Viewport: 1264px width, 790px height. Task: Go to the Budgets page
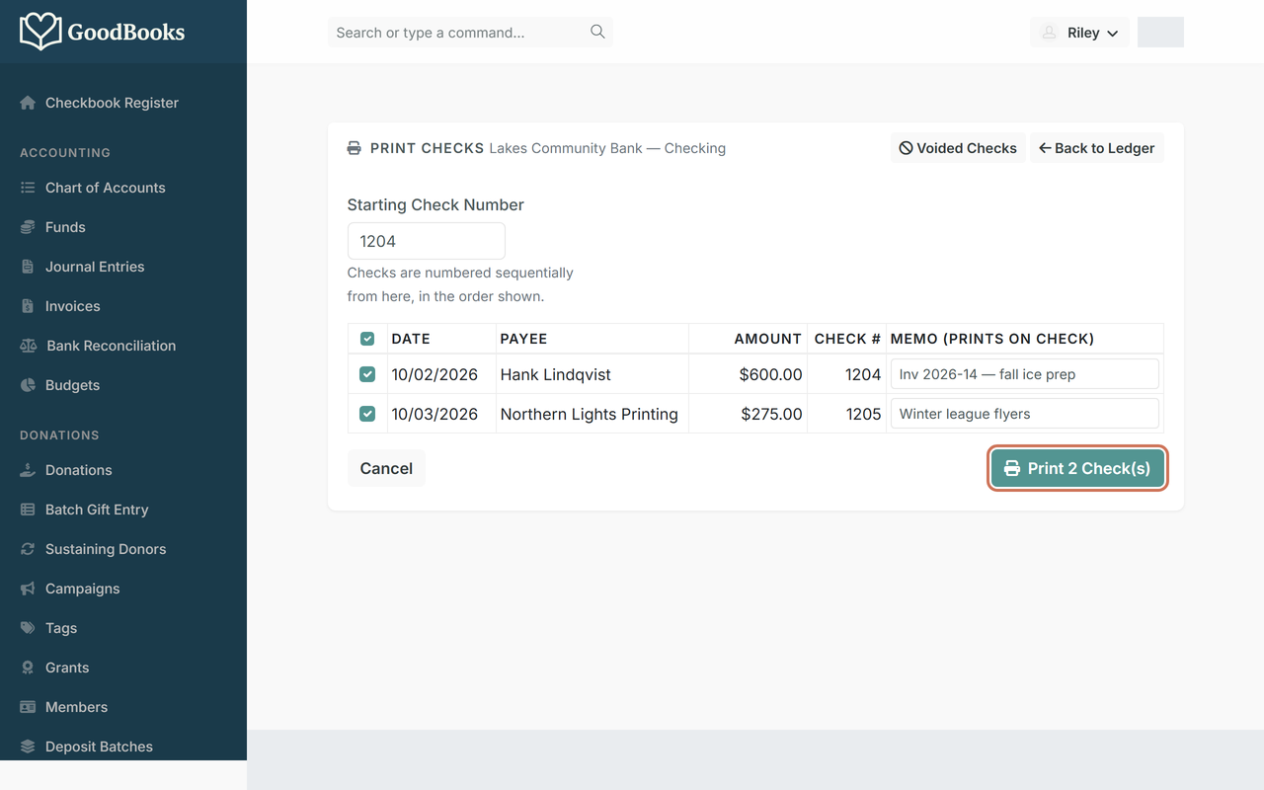[x=123, y=385]
